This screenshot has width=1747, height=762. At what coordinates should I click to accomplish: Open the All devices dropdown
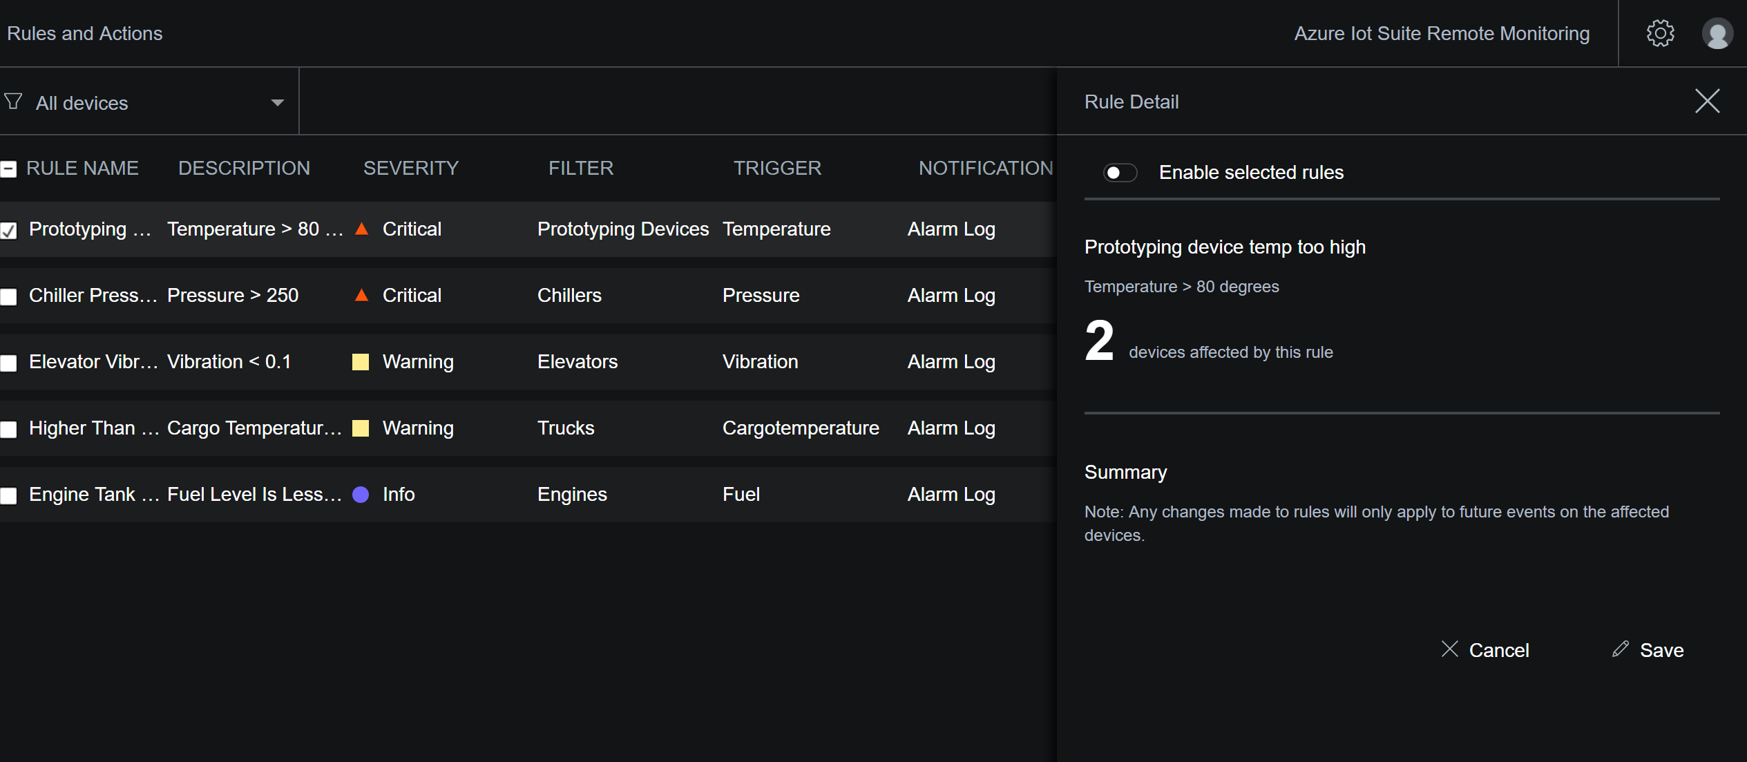[81, 102]
